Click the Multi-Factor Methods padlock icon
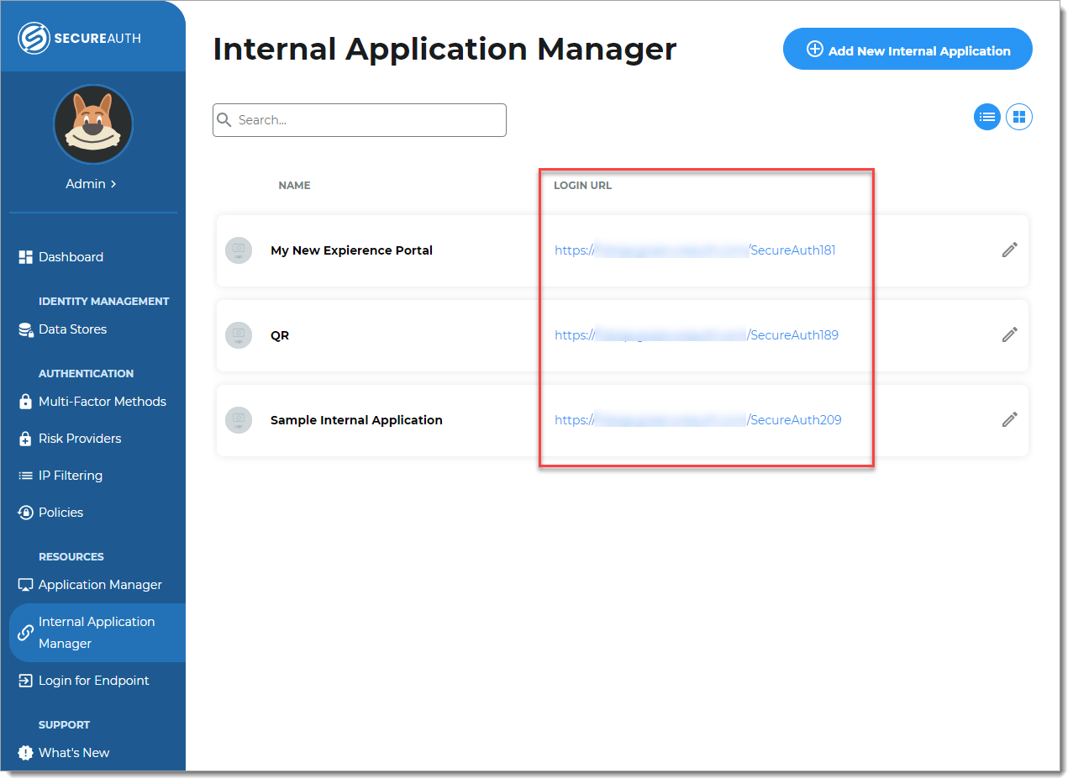Image resolution: width=1073 pixels, height=784 pixels. pyautogui.click(x=24, y=401)
